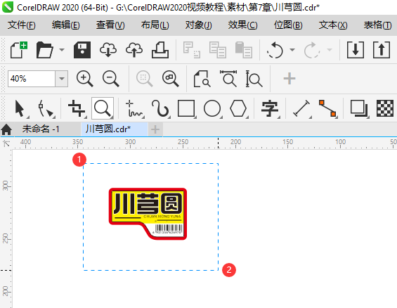Screen dimensions: 397x308
Task: Open the 位图(B) menu
Action: (288, 25)
